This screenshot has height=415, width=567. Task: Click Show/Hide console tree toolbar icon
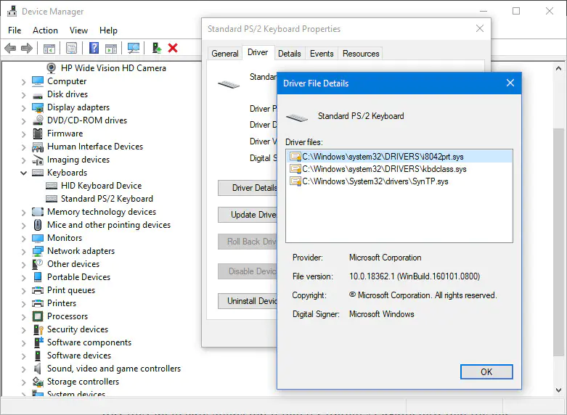[x=49, y=48]
